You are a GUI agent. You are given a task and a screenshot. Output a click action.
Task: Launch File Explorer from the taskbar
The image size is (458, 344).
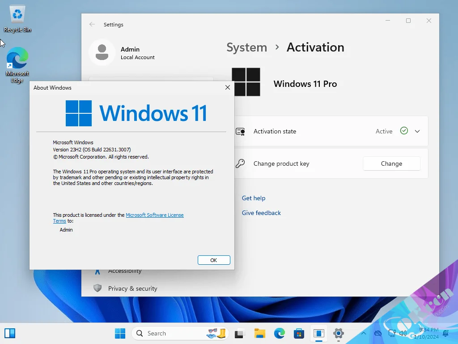(259, 333)
